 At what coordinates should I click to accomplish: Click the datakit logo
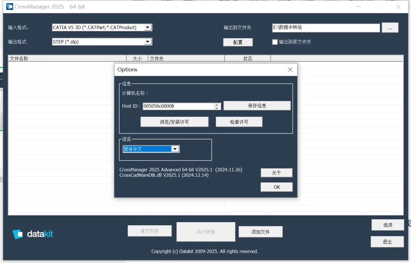pos(32,234)
